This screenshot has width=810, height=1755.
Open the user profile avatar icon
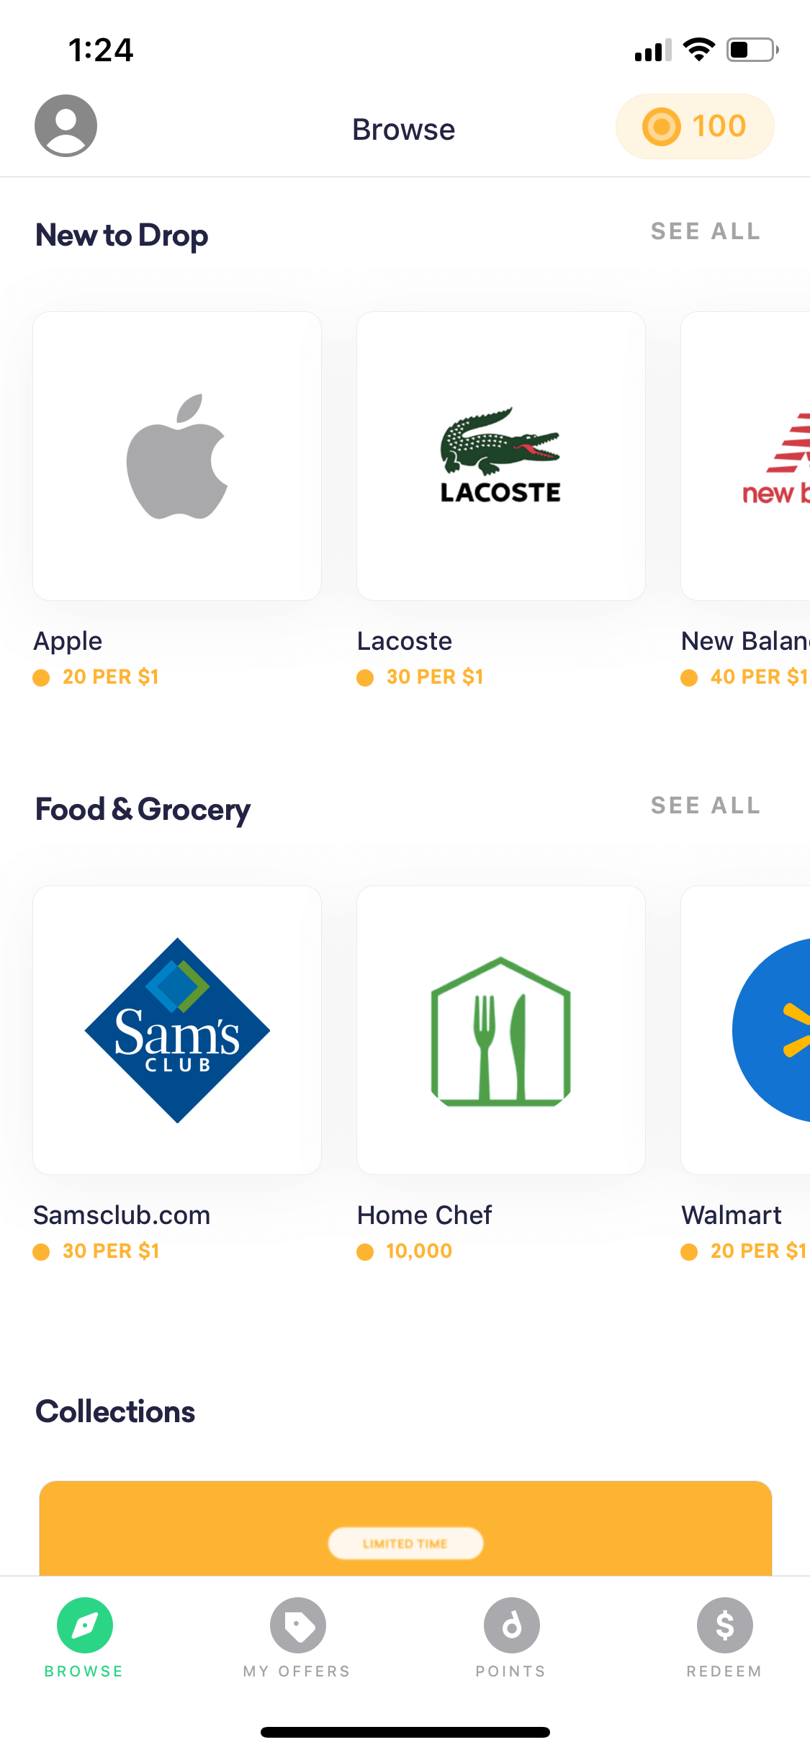(66, 125)
